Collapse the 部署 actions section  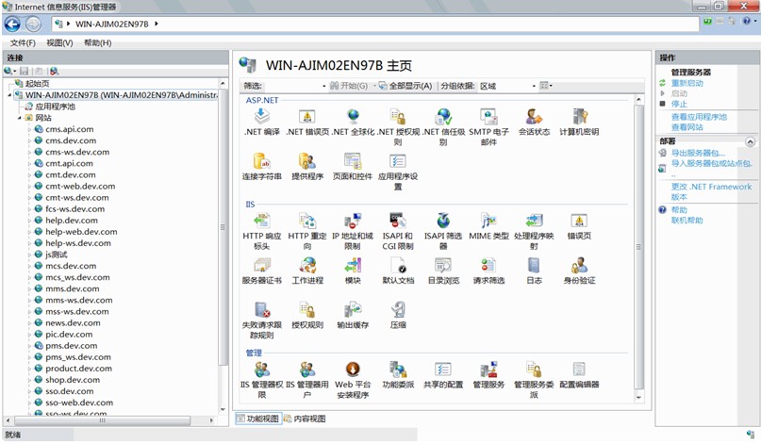click(750, 141)
